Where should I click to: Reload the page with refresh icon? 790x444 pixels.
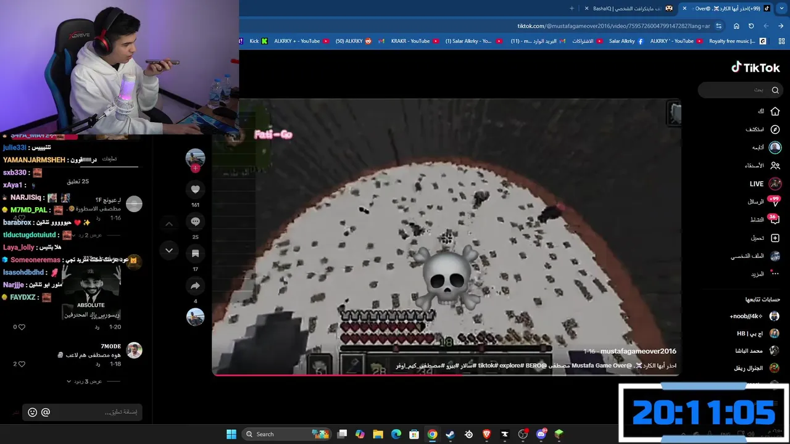(x=751, y=26)
